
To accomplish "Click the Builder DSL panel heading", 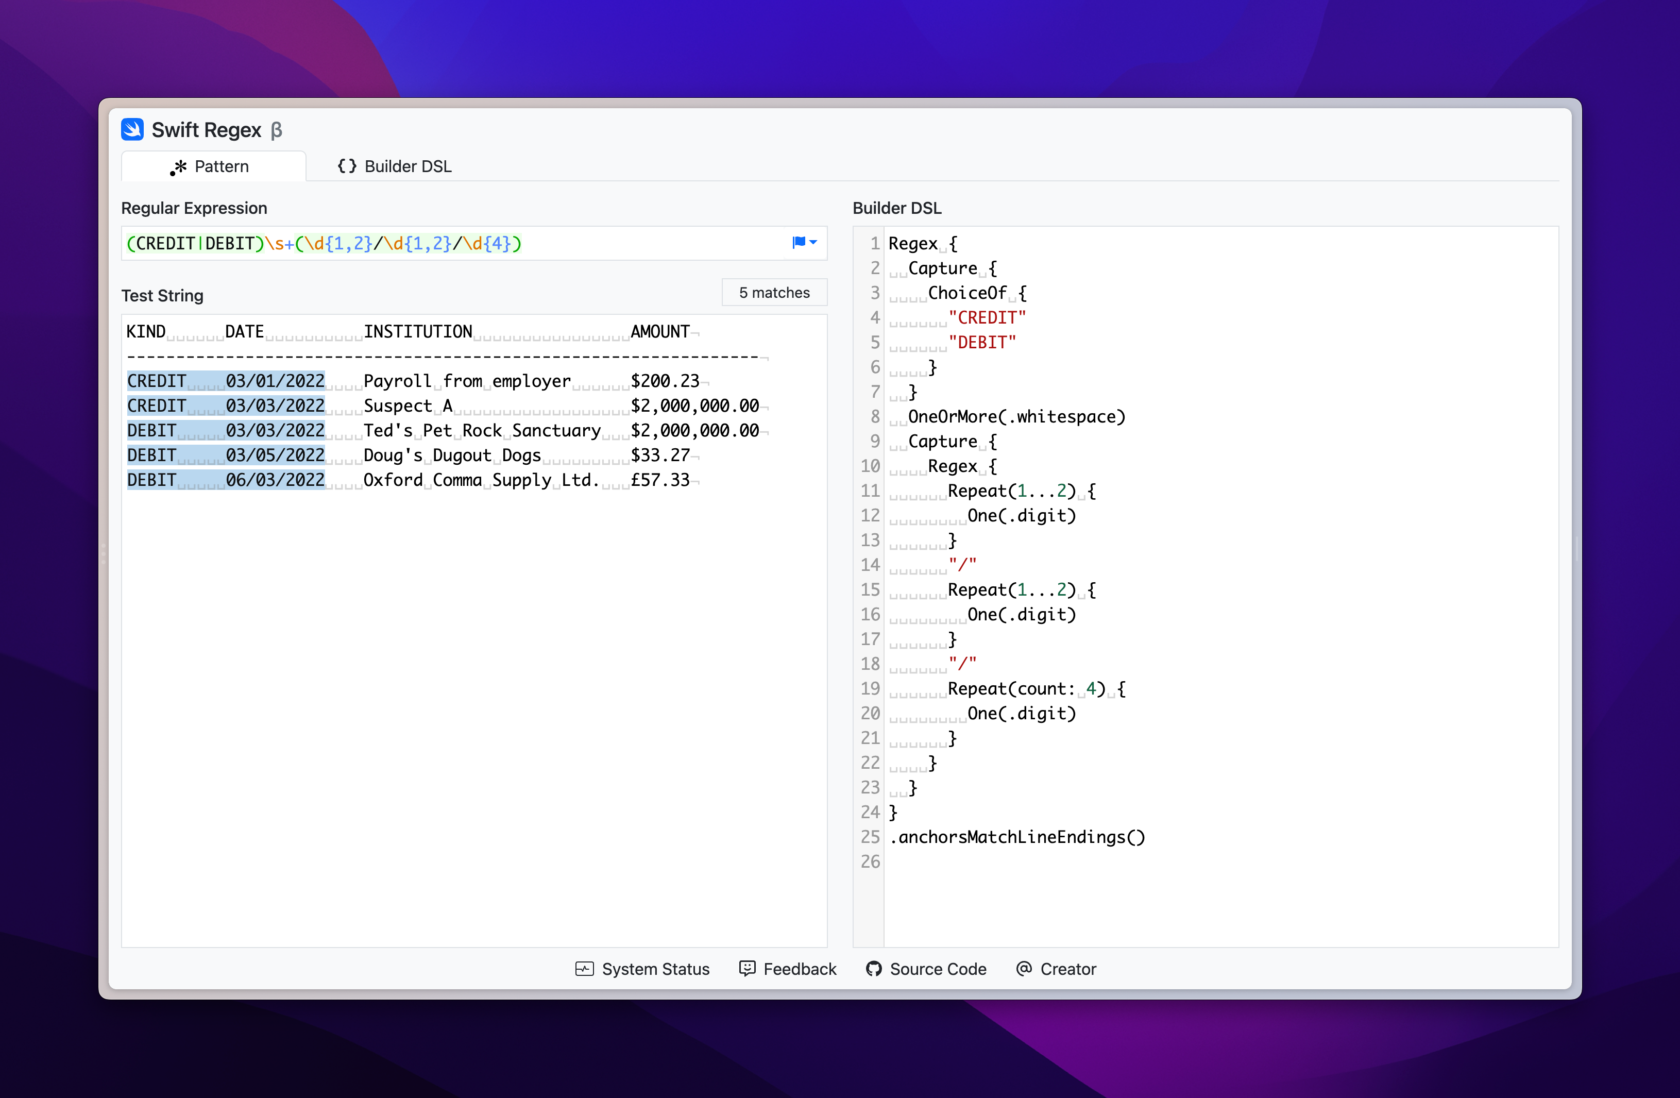I will pyautogui.click(x=896, y=208).
